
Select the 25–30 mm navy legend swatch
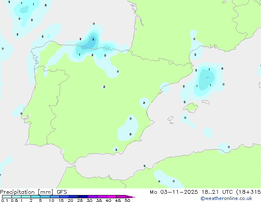tap(83, 197)
